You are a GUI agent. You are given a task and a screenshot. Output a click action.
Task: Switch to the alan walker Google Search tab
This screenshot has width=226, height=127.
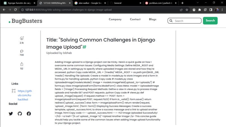coord(90,3)
